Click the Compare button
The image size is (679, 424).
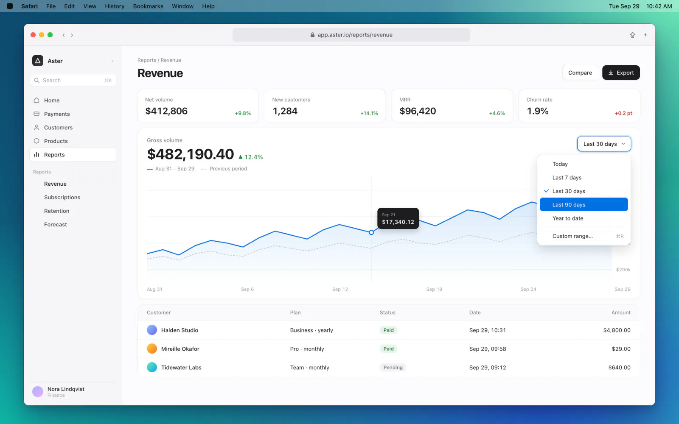point(580,73)
